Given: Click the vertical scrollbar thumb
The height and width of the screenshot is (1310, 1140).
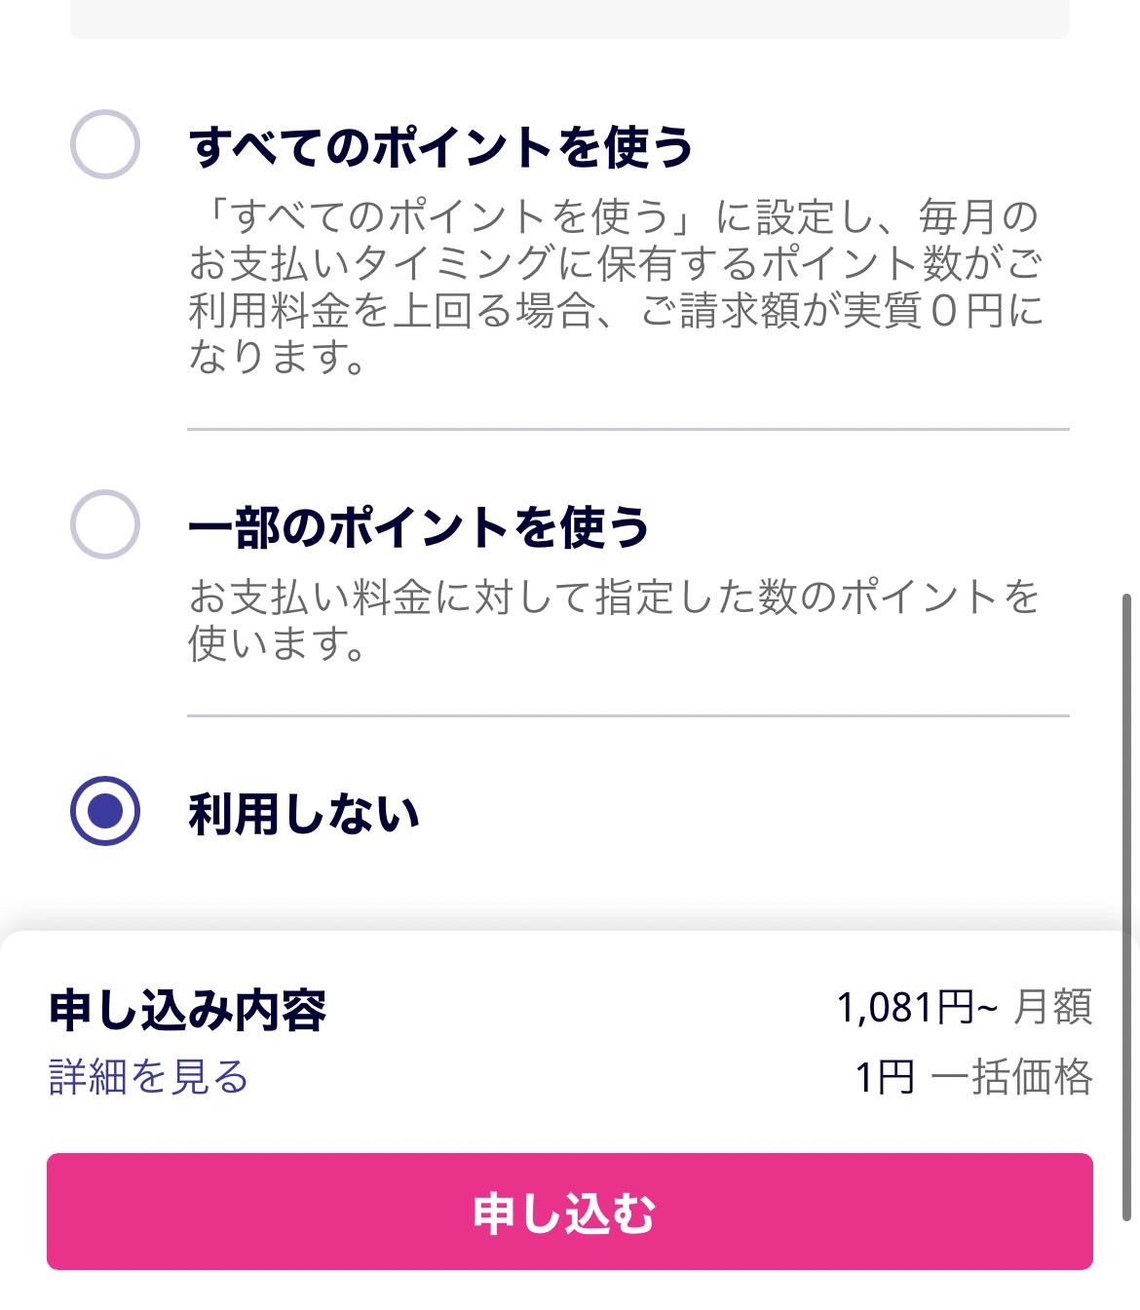Looking at the screenshot, I should 1127,906.
